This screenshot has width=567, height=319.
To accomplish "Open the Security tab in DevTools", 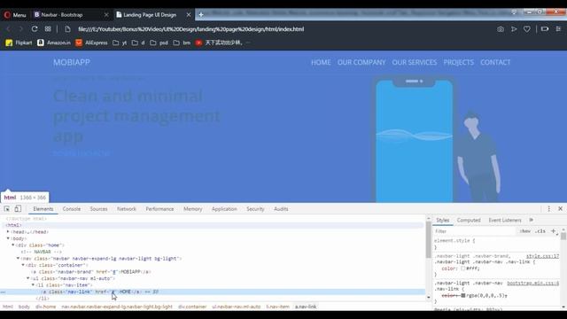I will (255, 209).
